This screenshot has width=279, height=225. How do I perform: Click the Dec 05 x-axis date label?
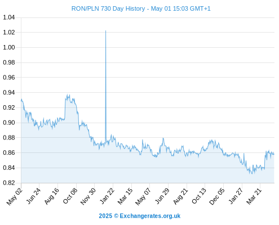click(216, 196)
